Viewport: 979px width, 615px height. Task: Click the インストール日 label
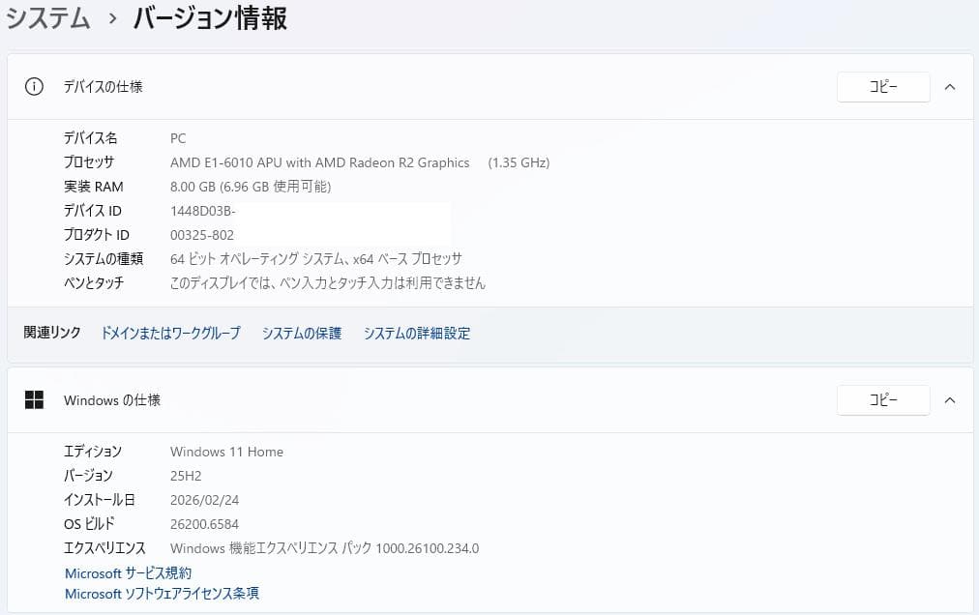[x=99, y=500]
